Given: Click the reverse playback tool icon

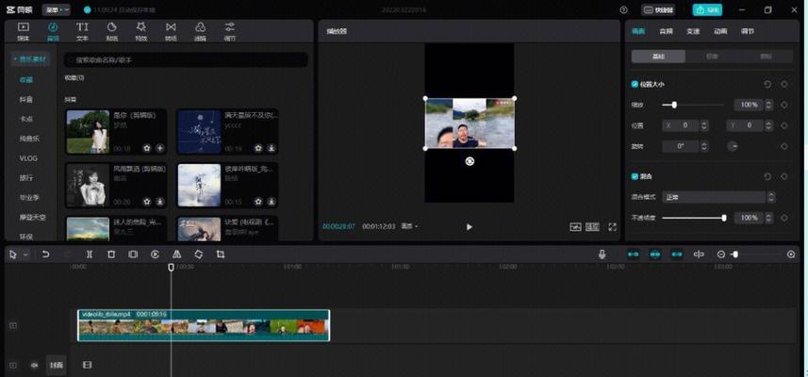Looking at the screenshot, I should point(155,254).
